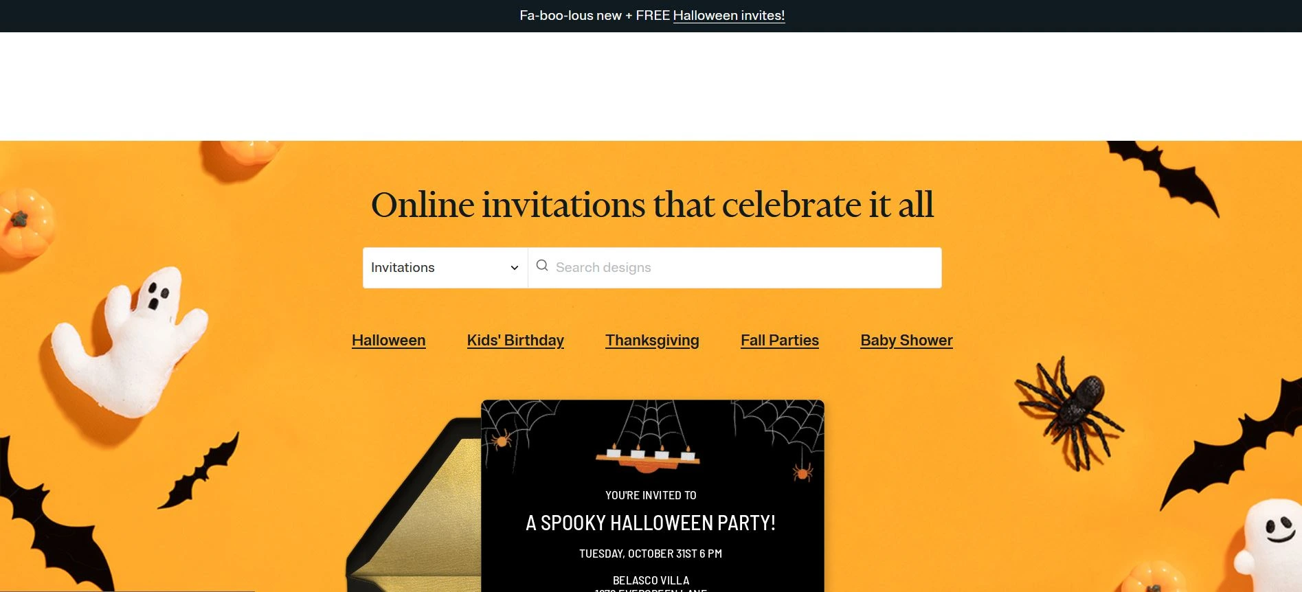
Task: Click the chevron arrow beside Invitations
Action: click(514, 268)
